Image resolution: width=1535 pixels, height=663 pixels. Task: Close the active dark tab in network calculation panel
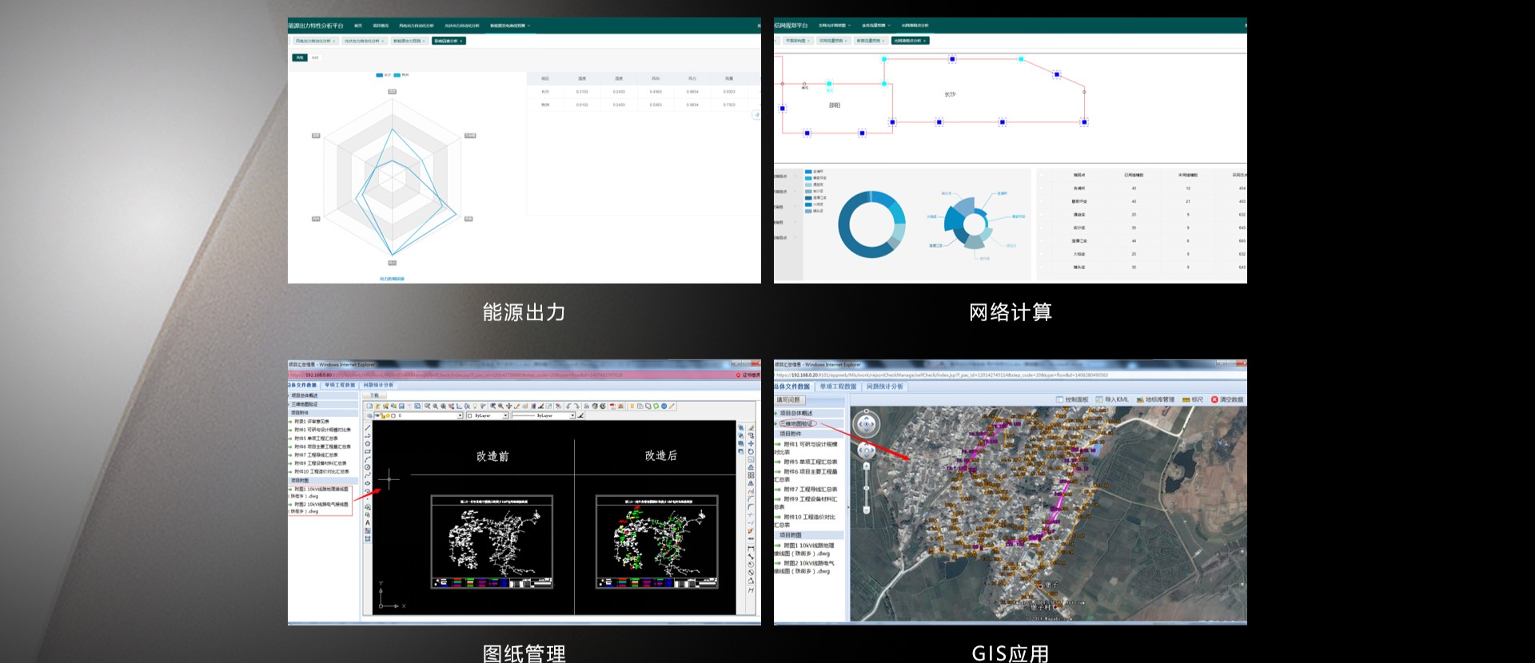coord(924,41)
